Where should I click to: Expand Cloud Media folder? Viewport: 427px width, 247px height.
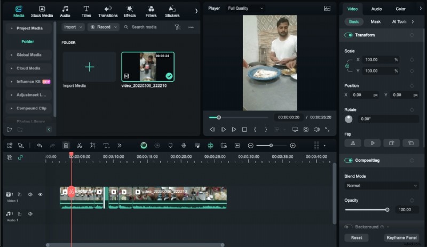coord(11,68)
